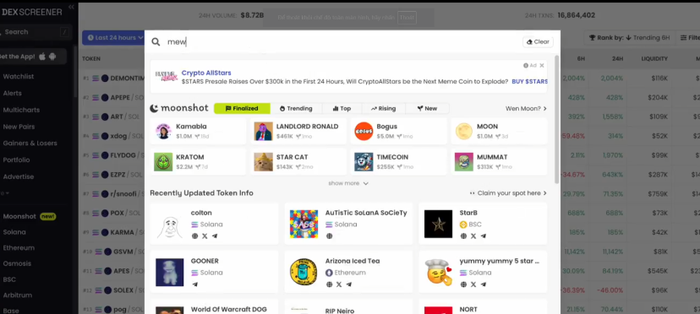This screenshot has height=314, width=700.
Task: Click Arizona Iced Tea's X icon
Action: point(339,284)
